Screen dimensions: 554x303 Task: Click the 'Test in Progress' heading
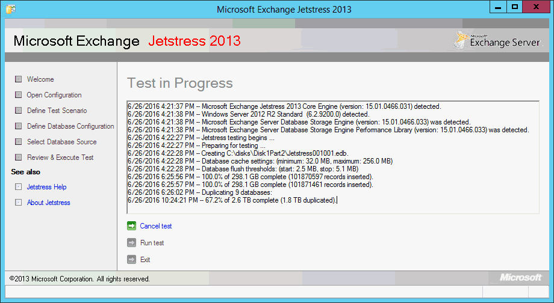(180, 83)
